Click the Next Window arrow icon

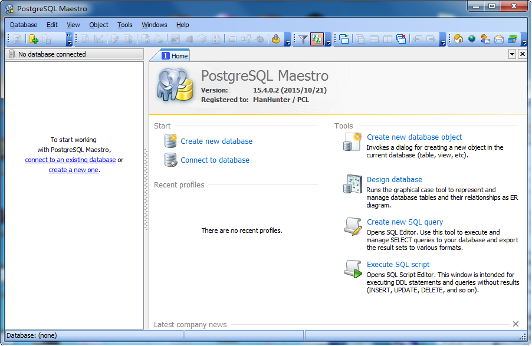(431, 39)
